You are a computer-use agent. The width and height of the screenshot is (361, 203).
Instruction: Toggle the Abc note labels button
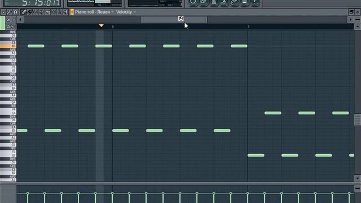click(x=11, y=27)
